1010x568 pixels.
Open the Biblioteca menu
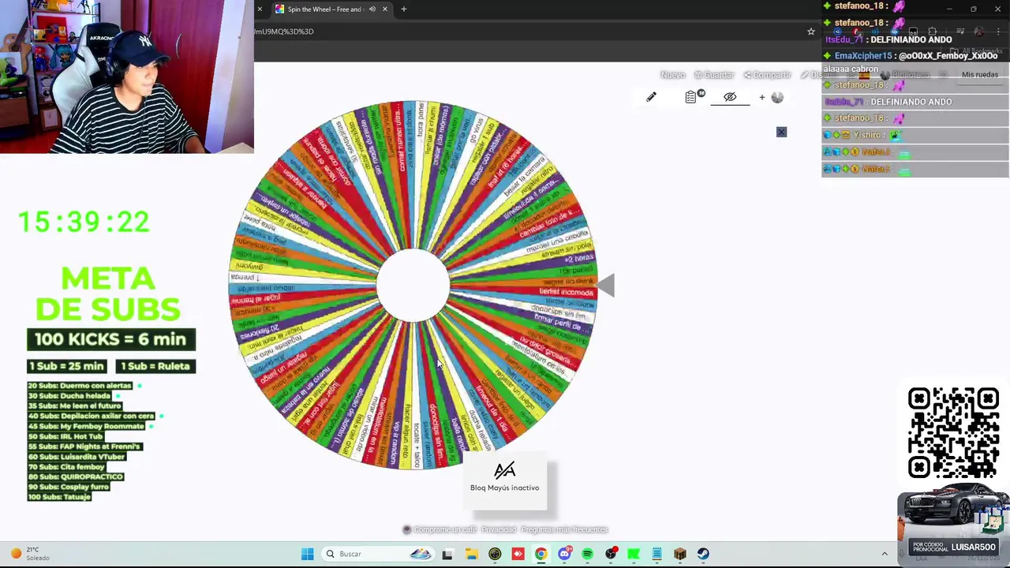tap(906, 75)
